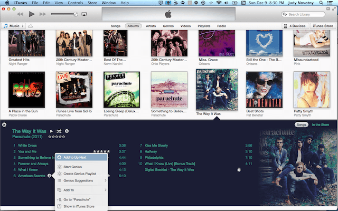
Task: Open Pablo Cruise A Place in the Sun album
Action: click(x=26, y=90)
